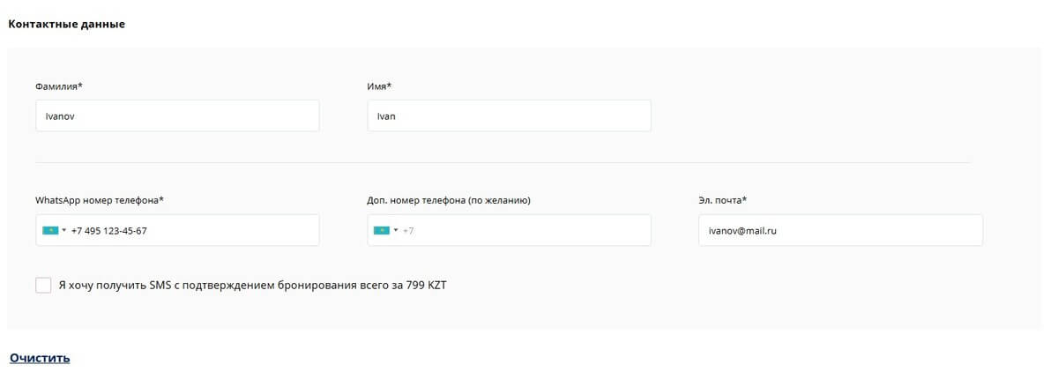Select the WhatsApp номер телефона* label

(x=100, y=200)
